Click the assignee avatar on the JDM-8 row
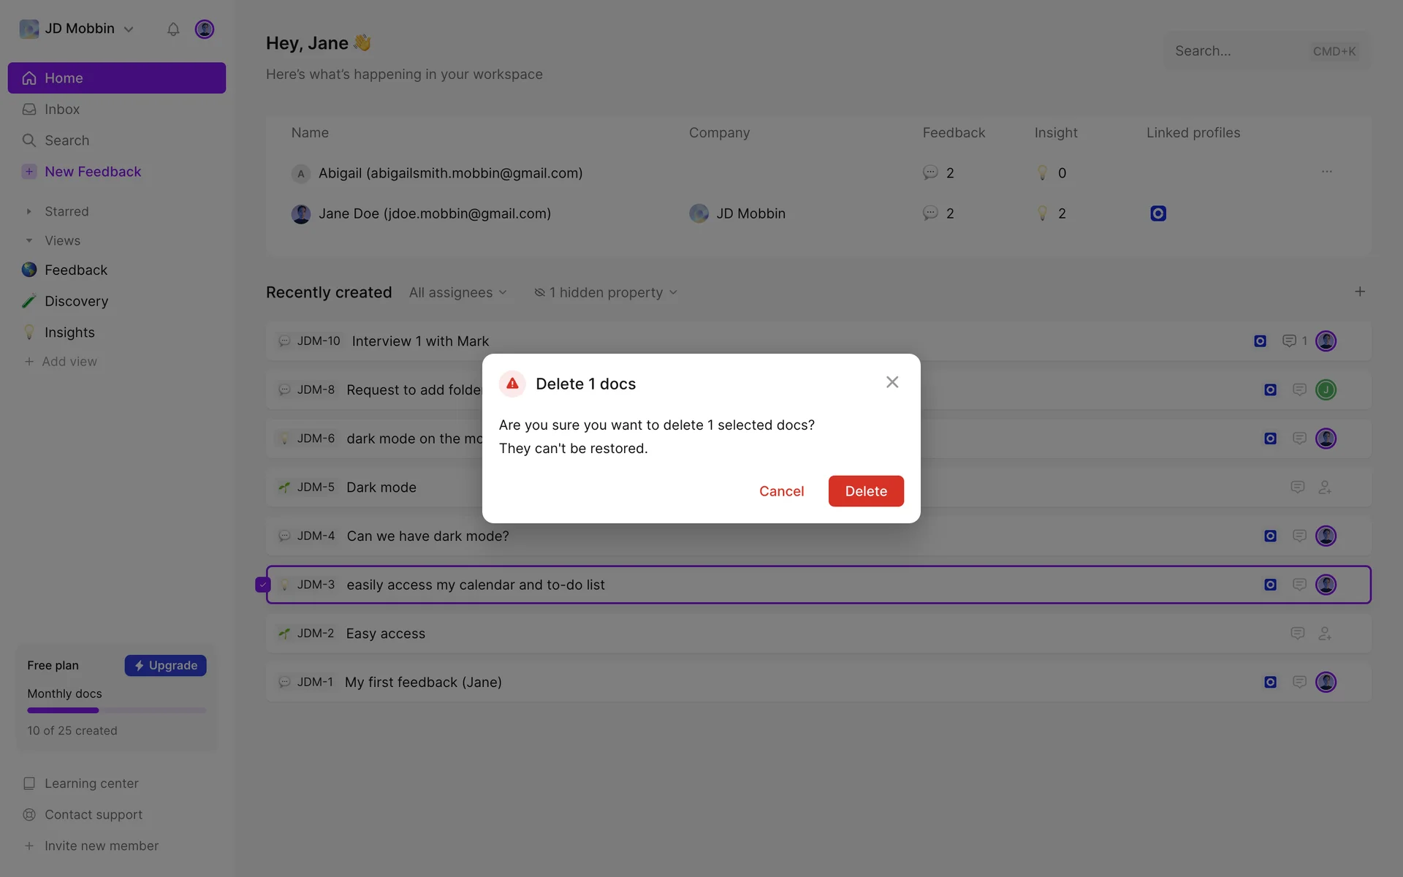This screenshot has width=1403, height=877. pos(1326,390)
